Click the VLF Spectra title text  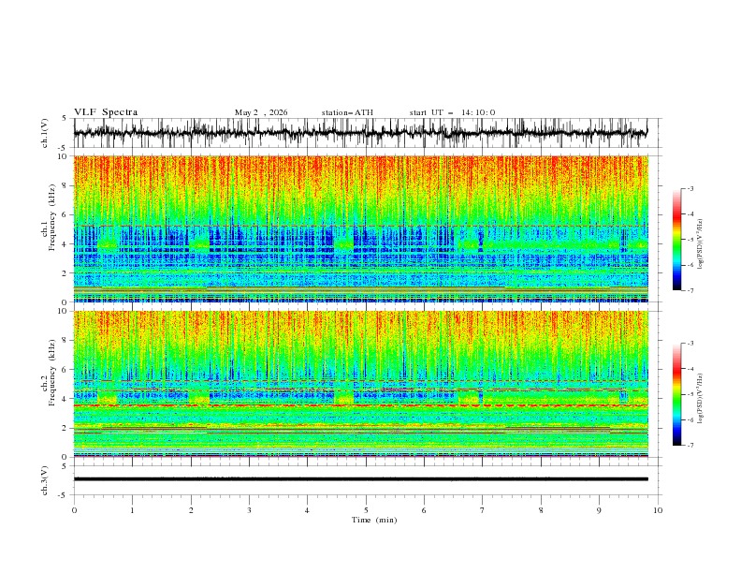click(106, 112)
